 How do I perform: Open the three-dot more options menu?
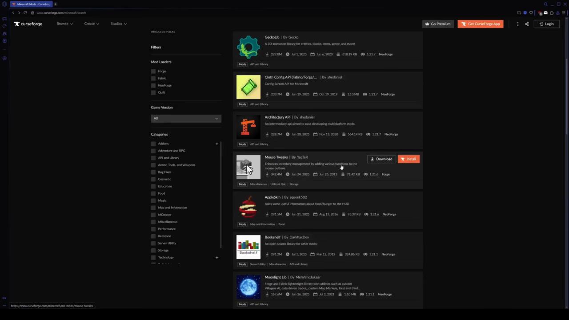517,24
